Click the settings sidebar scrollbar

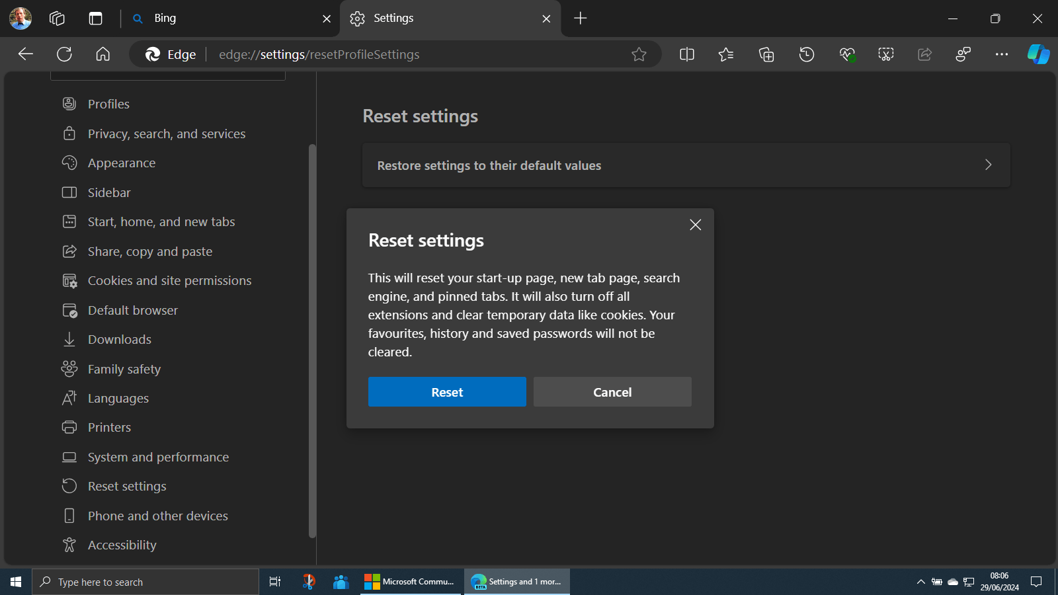[x=312, y=340]
